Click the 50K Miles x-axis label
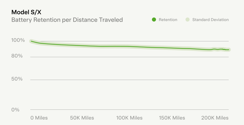The width and height of the screenshot is (244, 125). pos(82,118)
